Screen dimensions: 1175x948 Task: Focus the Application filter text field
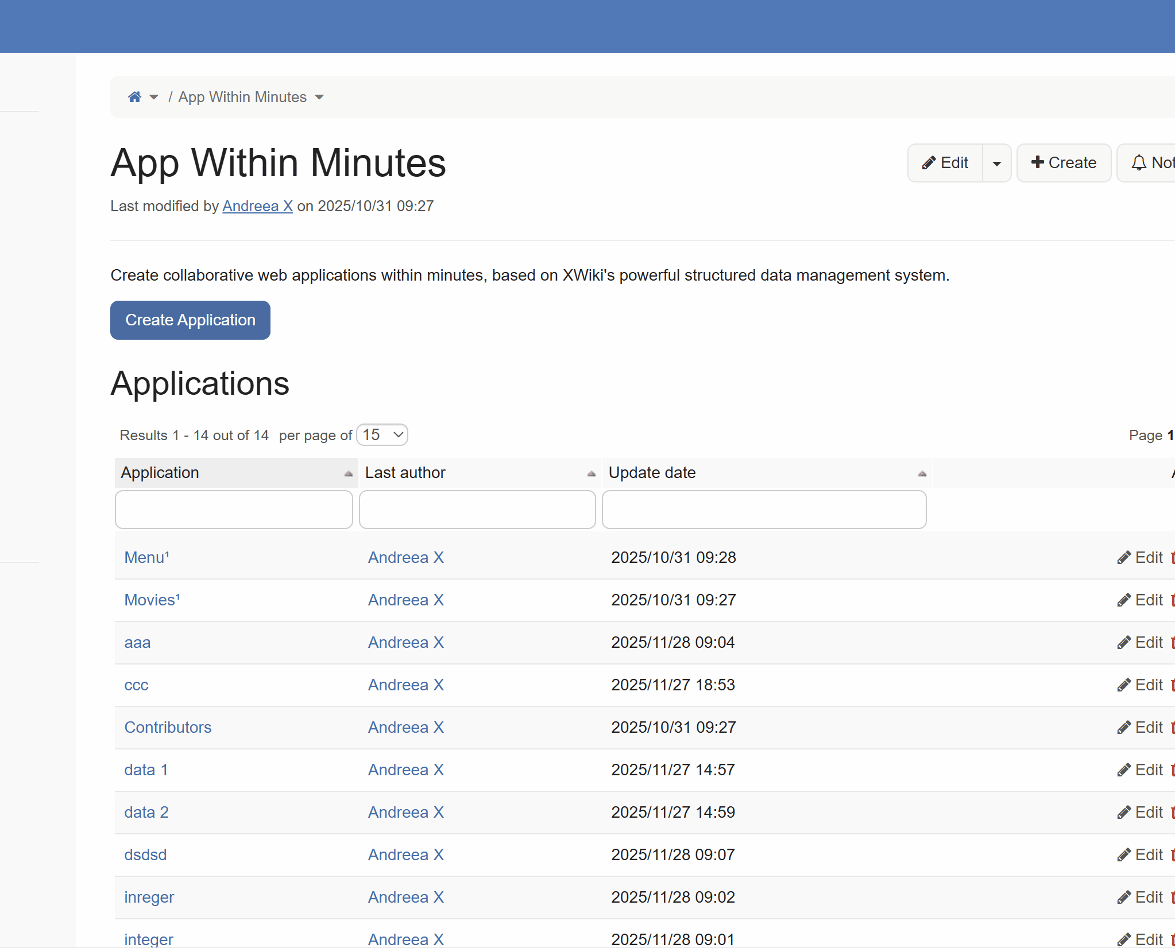tap(234, 510)
